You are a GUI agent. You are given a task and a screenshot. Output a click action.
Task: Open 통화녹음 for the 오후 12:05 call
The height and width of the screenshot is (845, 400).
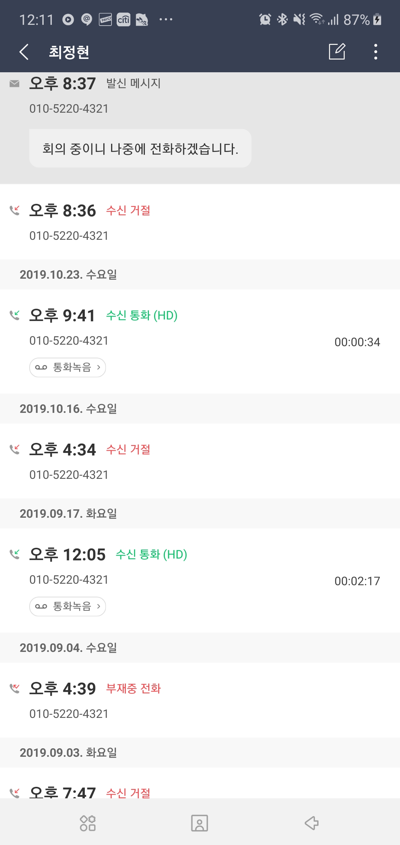[x=68, y=606]
